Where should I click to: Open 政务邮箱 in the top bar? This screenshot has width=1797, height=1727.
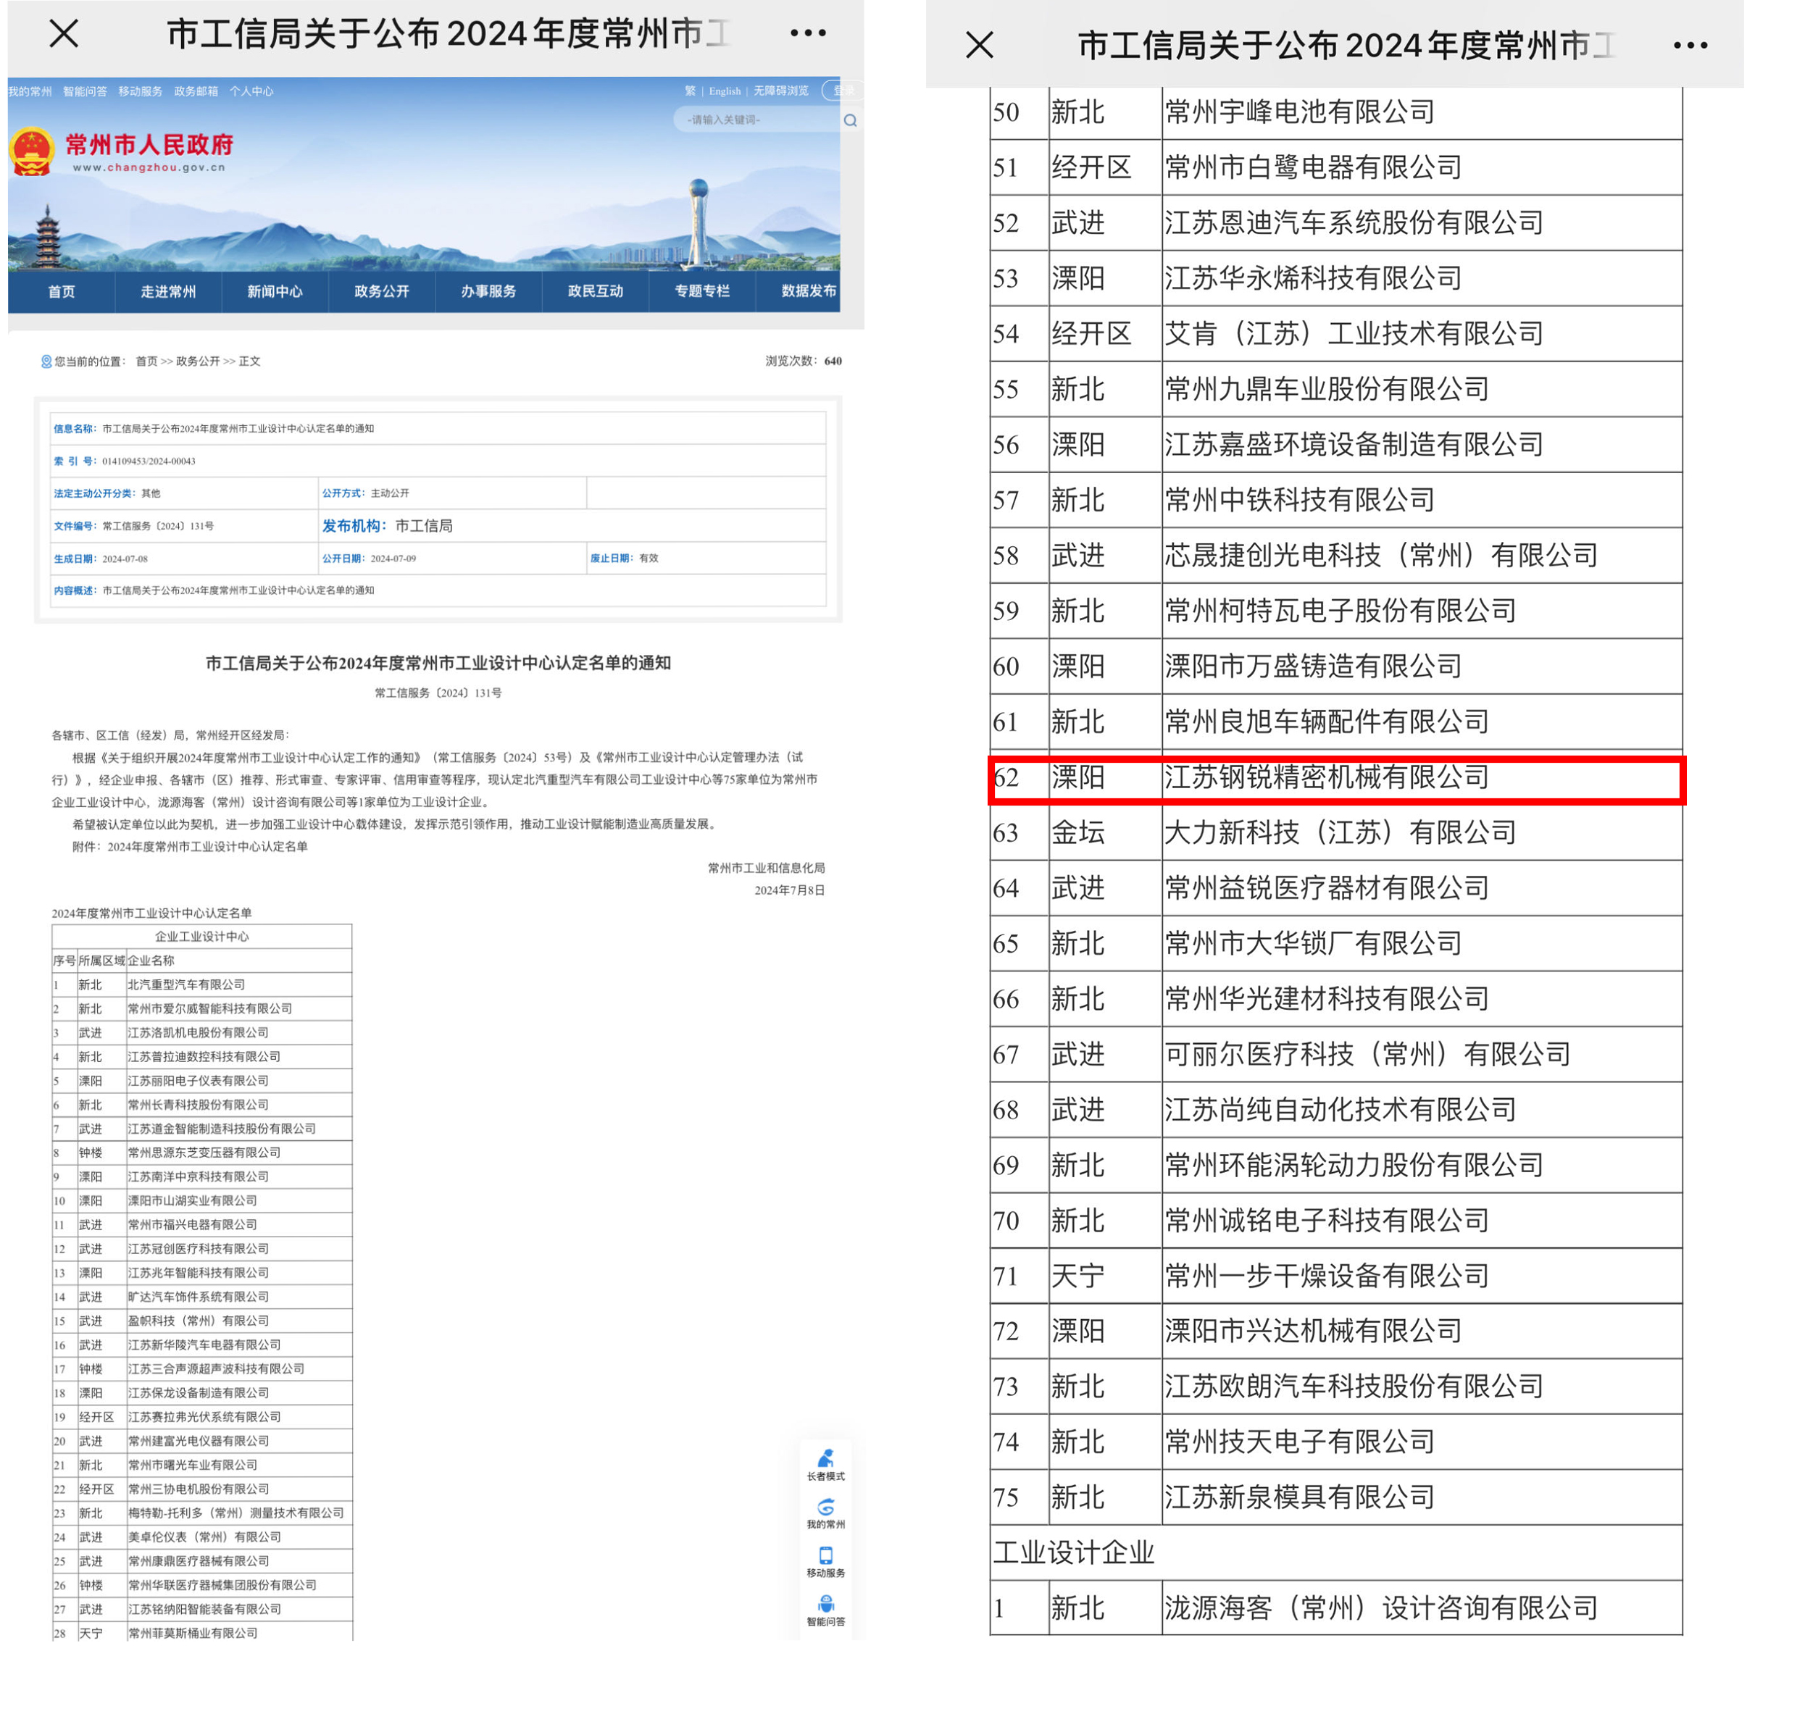click(x=196, y=91)
